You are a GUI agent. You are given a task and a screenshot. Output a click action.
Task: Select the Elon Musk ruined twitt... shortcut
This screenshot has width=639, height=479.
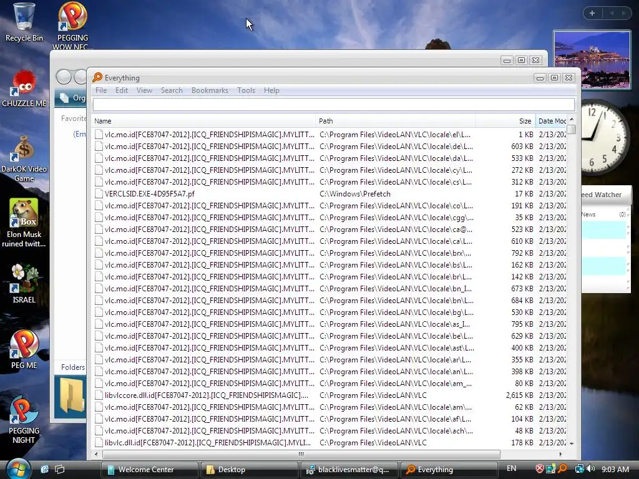pos(24,223)
